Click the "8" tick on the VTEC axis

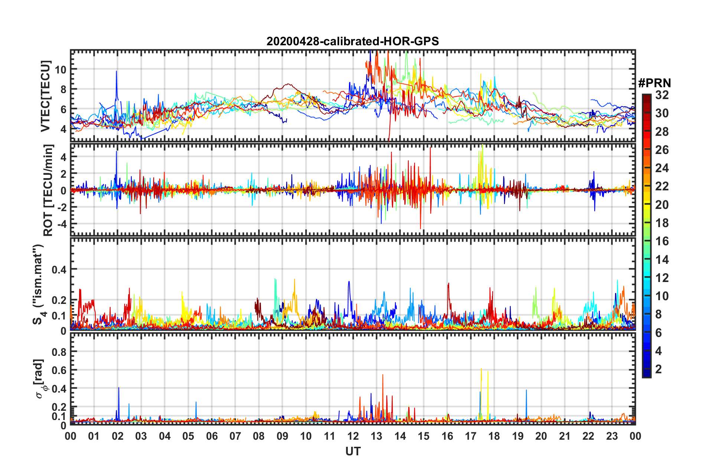pyautogui.click(x=63, y=89)
